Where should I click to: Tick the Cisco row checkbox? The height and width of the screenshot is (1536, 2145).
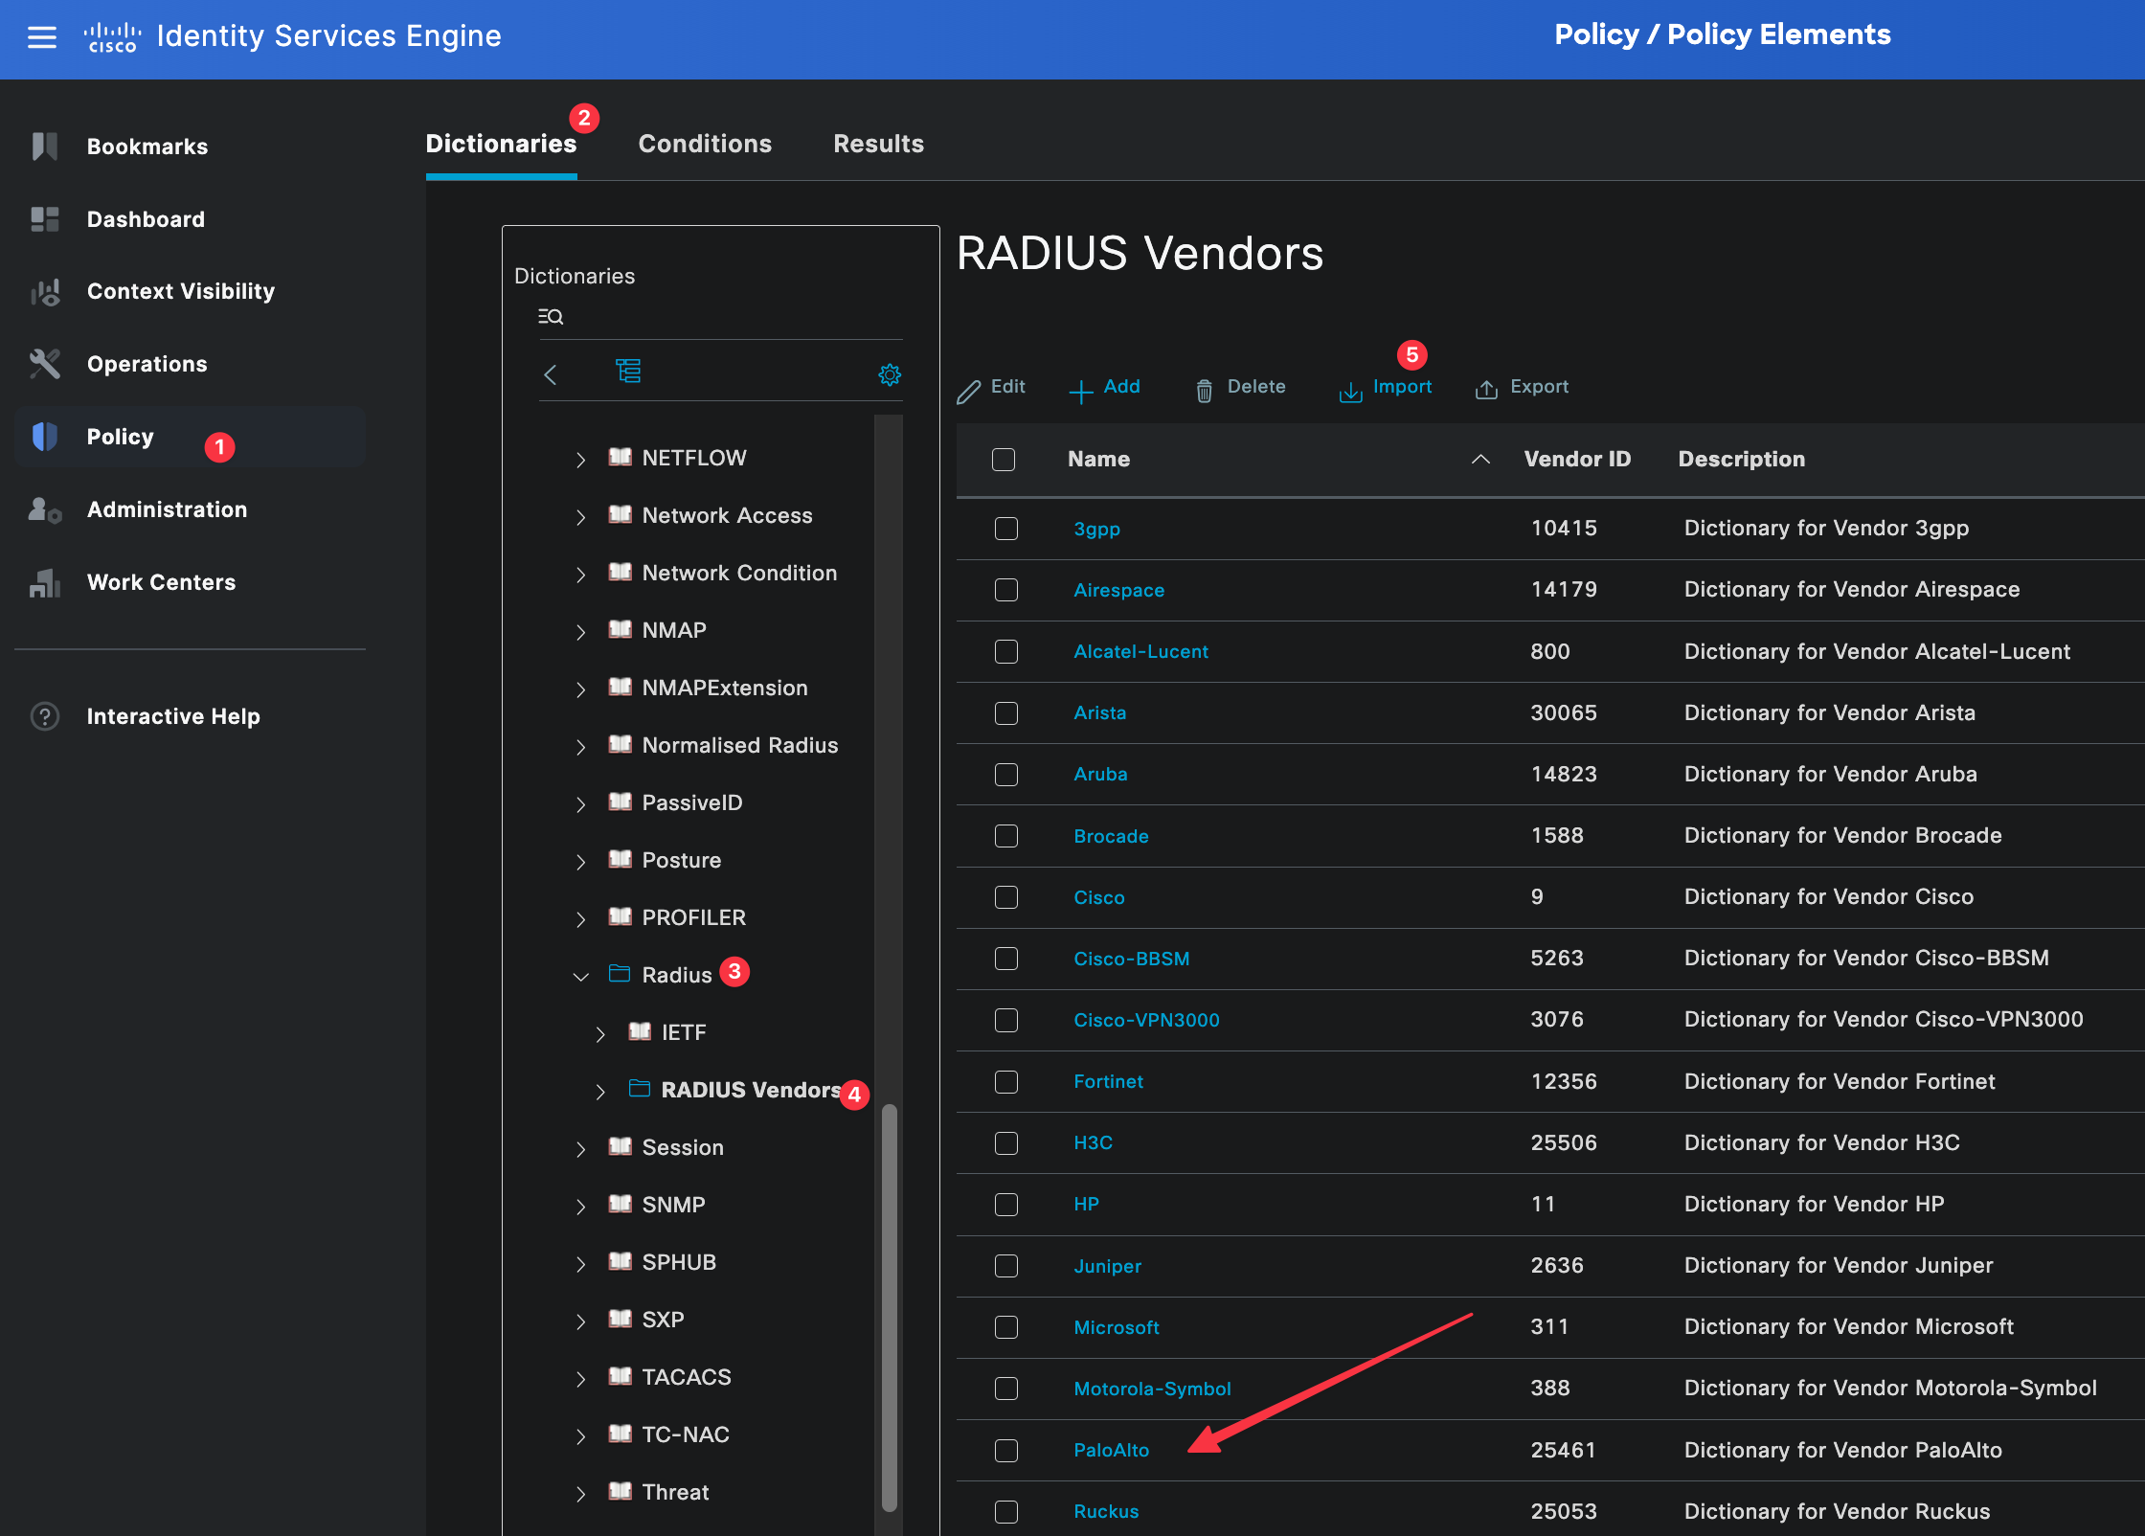click(x=1005, y=897)
